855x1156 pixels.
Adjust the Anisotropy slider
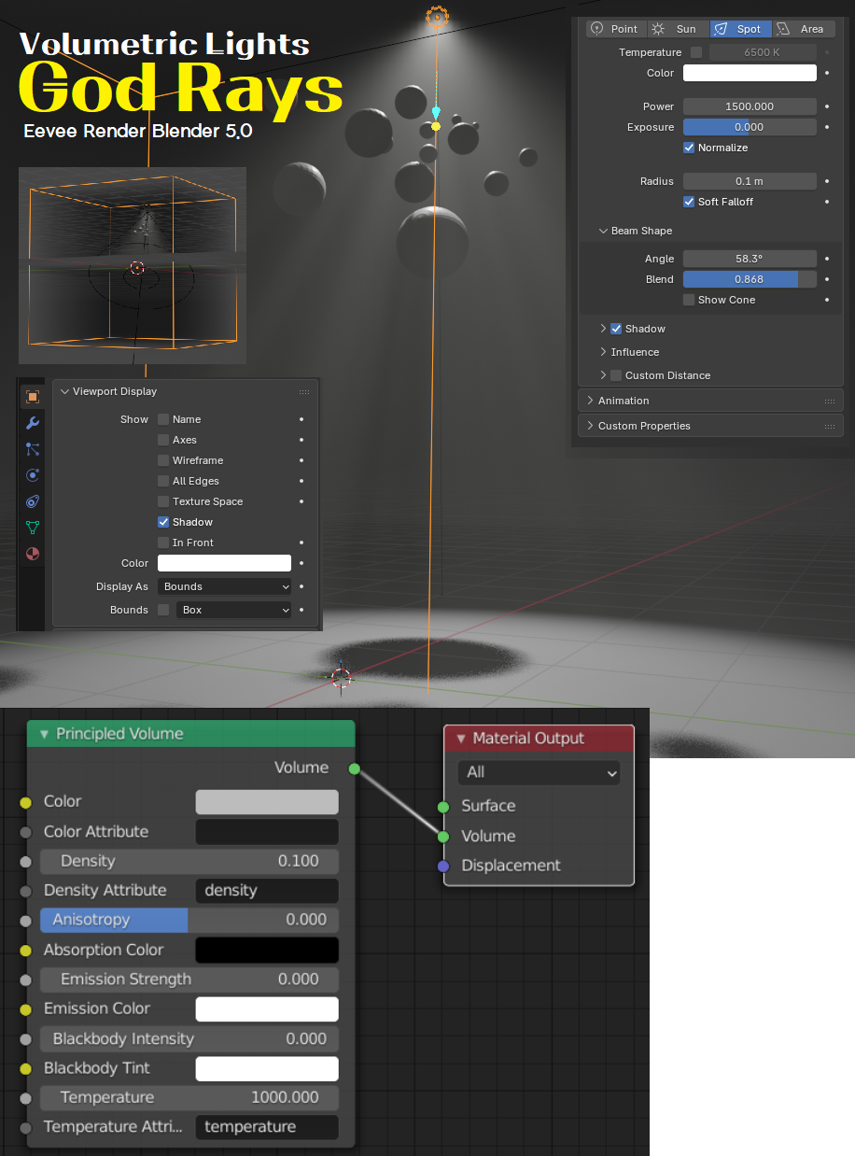[x=189, y=921]
